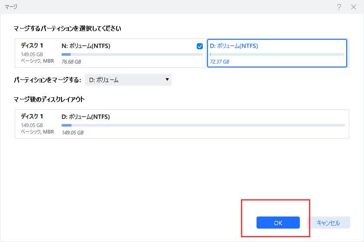Select the N: ボリューム(NTFS) partition card
The height and width of the screenshot is (242, 364).
(x=132, y=53)
